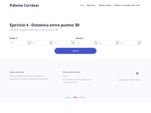Focus the y1 input field

[40, 43]
